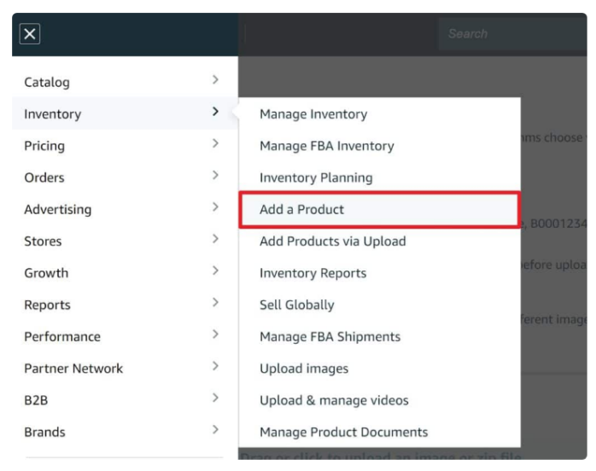The image size is (596, 471).
Task: Open the Pricing menu category
Action: pos(125,145)
